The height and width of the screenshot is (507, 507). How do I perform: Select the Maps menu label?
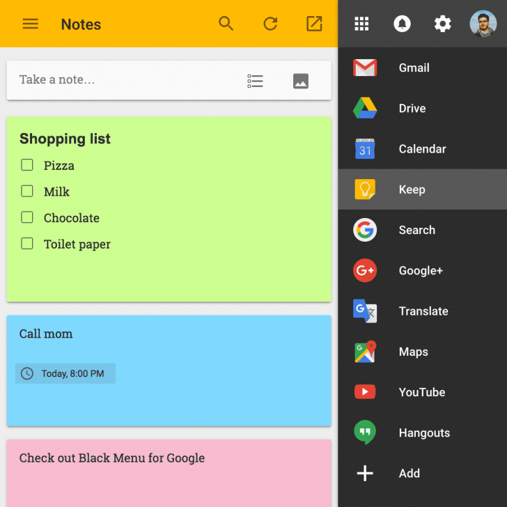click(413, 352)
